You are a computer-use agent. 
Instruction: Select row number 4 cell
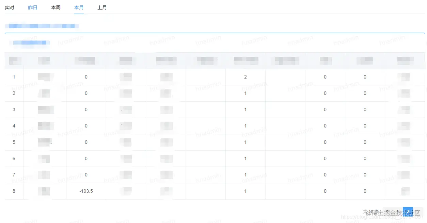point(14,126)
